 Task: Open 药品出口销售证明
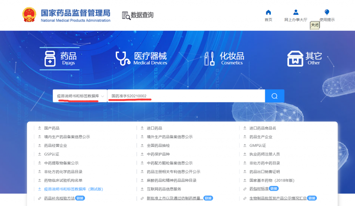click(x=265, y=172)
